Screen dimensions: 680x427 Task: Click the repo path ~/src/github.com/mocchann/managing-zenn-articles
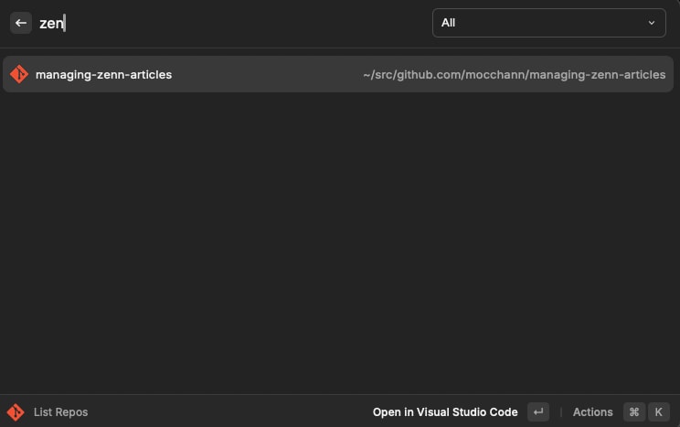[514, 75]
